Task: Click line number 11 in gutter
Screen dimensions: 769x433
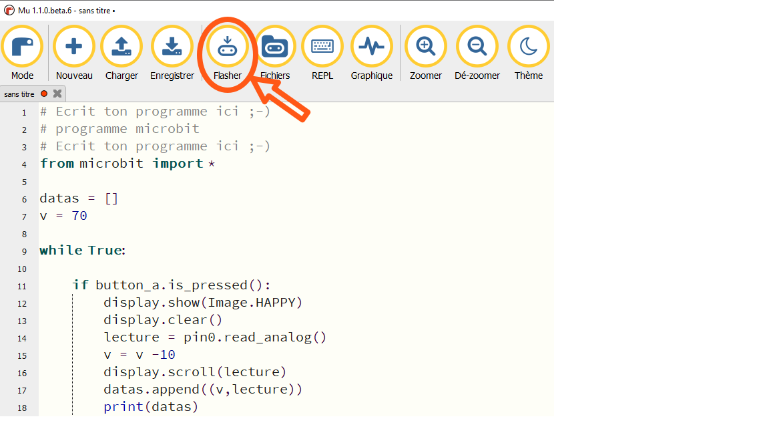Action: coord(22,286)
